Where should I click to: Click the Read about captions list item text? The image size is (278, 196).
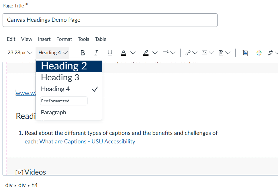click(x=121, y=137)
